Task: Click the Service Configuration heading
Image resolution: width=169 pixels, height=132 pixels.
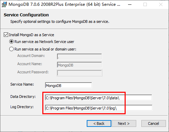Action: tap(26, 15)
